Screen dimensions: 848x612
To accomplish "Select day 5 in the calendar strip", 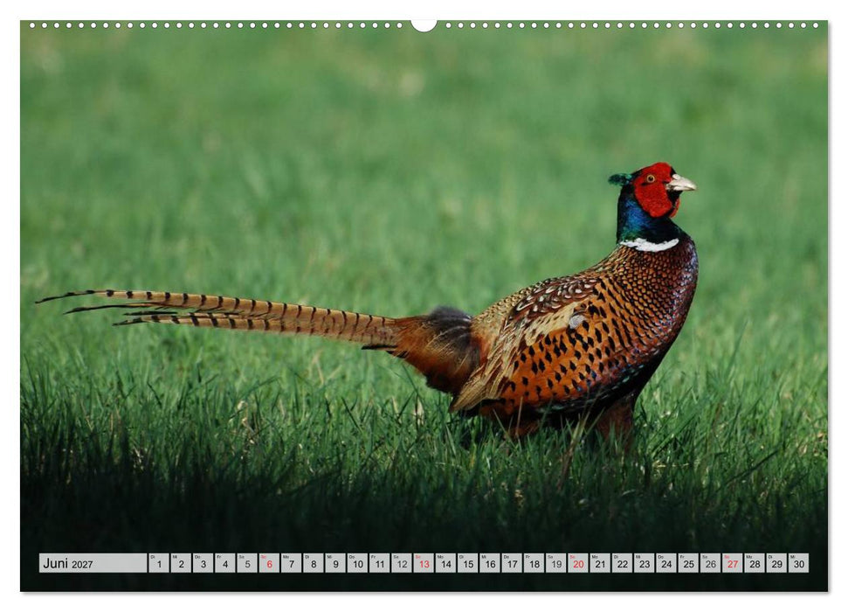I will 247,563.
